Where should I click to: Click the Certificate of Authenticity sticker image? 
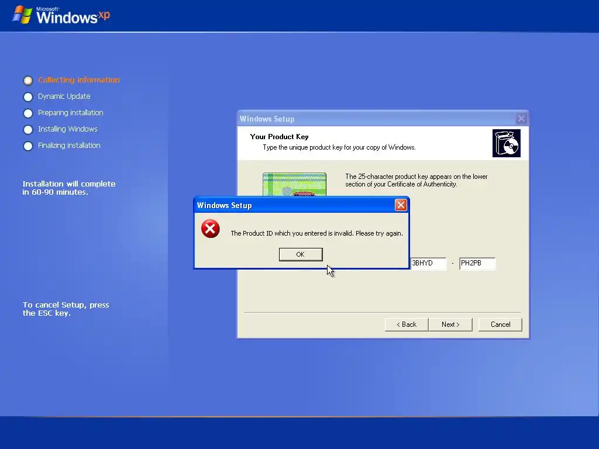[294, 184]
